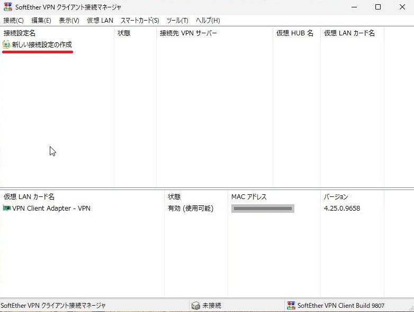The image size is (414, 312).
Task: Sort by MAC アドレス column header
Action: tap(274, 197)
